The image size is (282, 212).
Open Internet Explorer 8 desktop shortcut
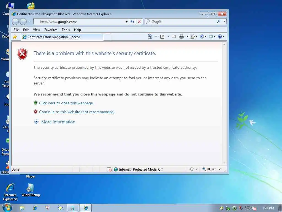coord(10,192)
